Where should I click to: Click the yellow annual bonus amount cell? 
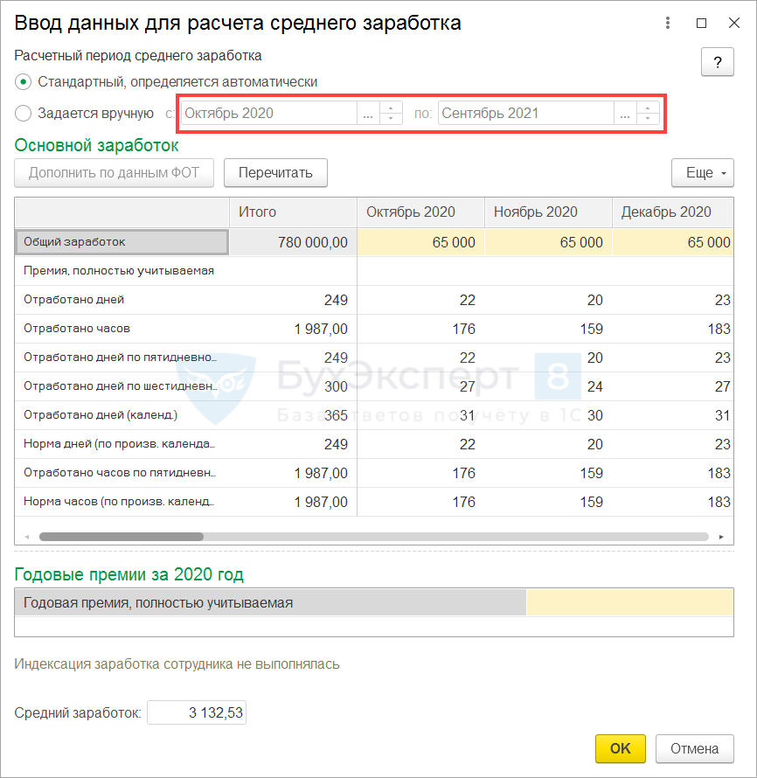click(629, 602)
